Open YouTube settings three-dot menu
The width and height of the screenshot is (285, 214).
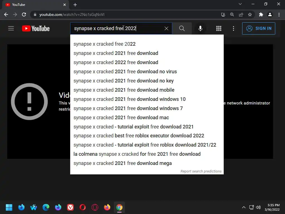coord(234,28)
